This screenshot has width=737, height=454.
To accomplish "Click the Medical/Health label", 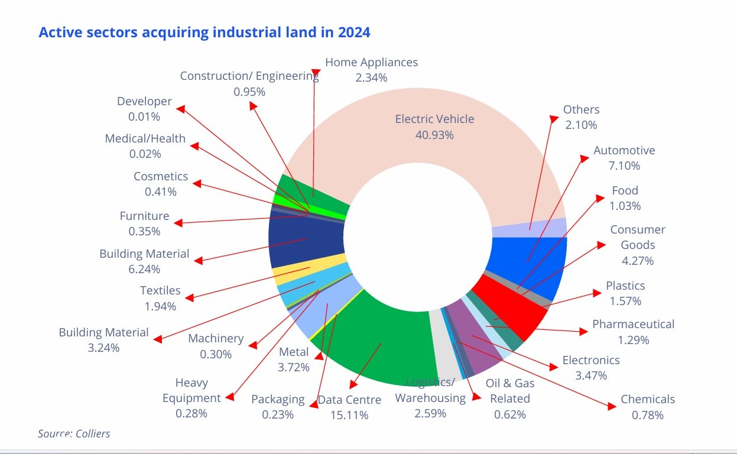I will coord(145,146).
